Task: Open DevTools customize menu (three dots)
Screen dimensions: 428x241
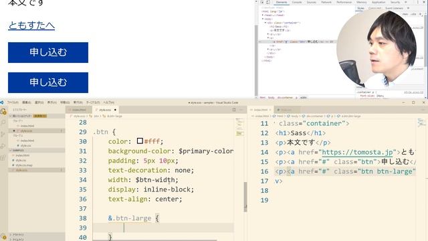Action: click(x=417, y=2)
